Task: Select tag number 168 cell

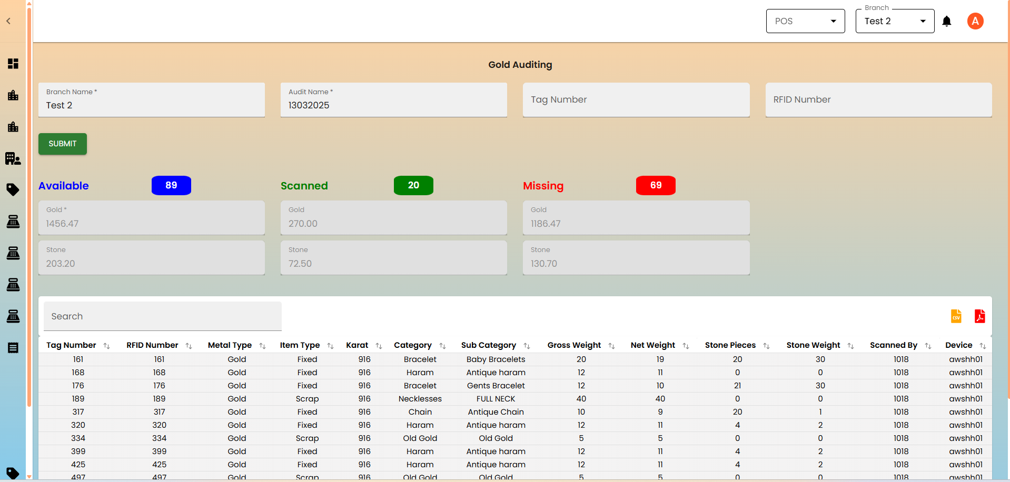Action: [78, 373]
